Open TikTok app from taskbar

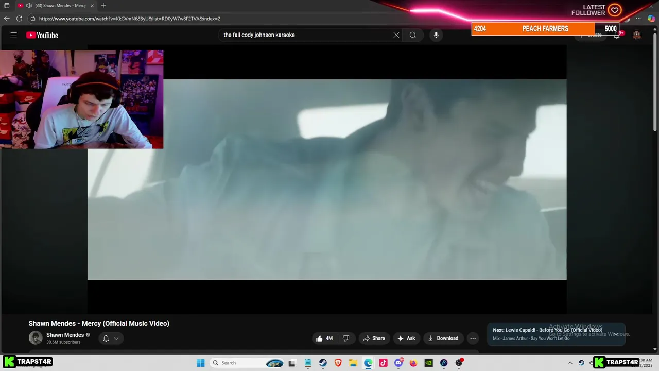point(383,363)
